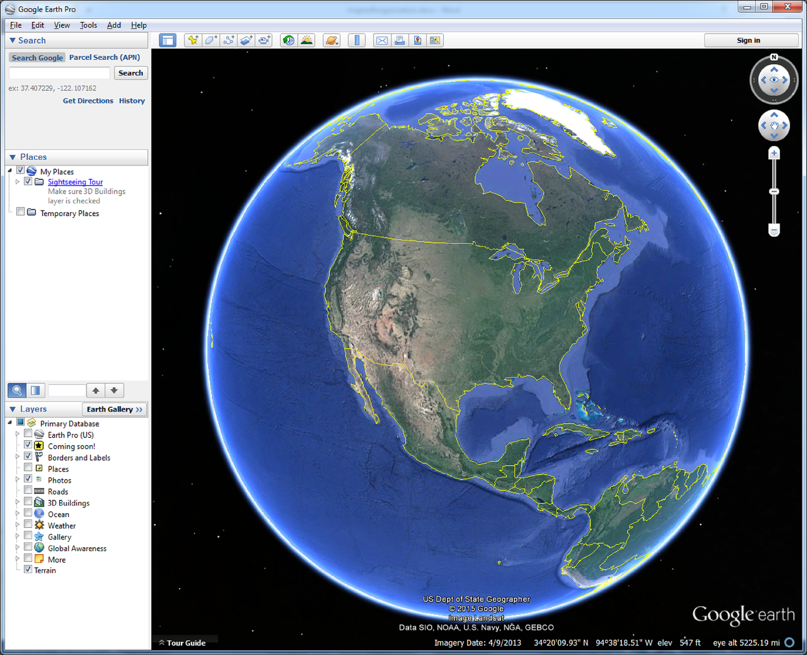Collapse the Layers panel header triangle

tap(12, 409)
